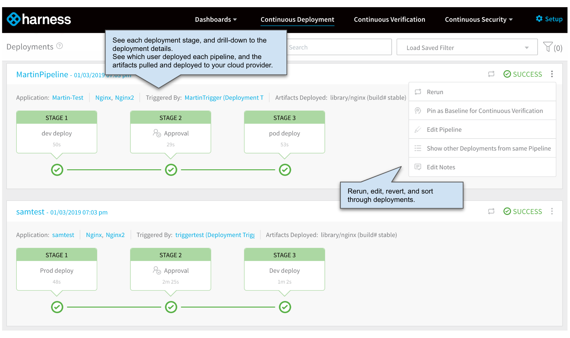Go to Continuous Verification tab
This screenshot has width=570, height=338.
(x=390, y=19)
